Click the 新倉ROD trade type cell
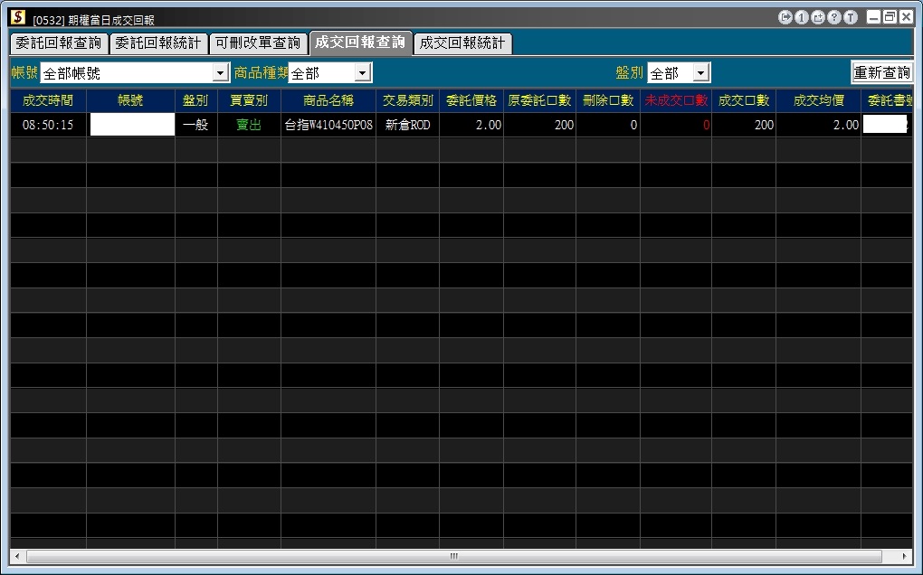Viewport: 923px width, 575px height. pyautogui.click(x=408, y=125)
